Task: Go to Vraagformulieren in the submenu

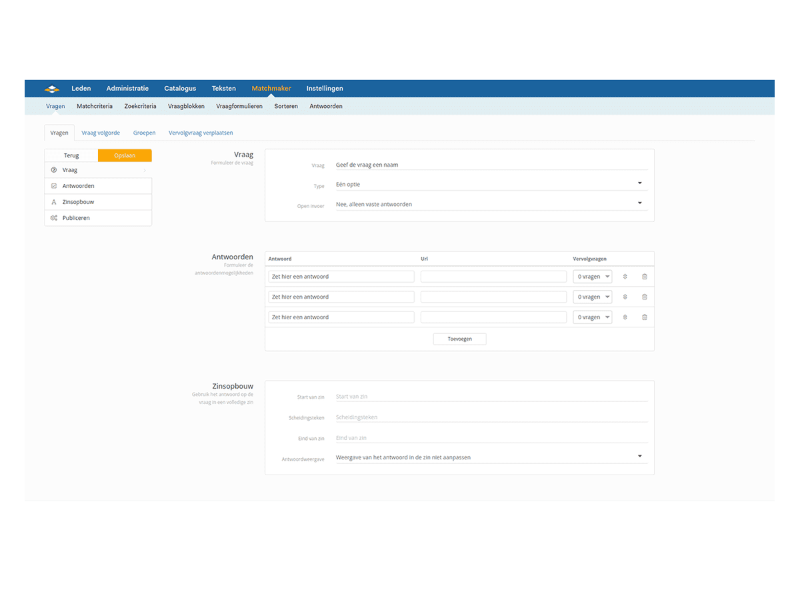Action: [239, 106]
